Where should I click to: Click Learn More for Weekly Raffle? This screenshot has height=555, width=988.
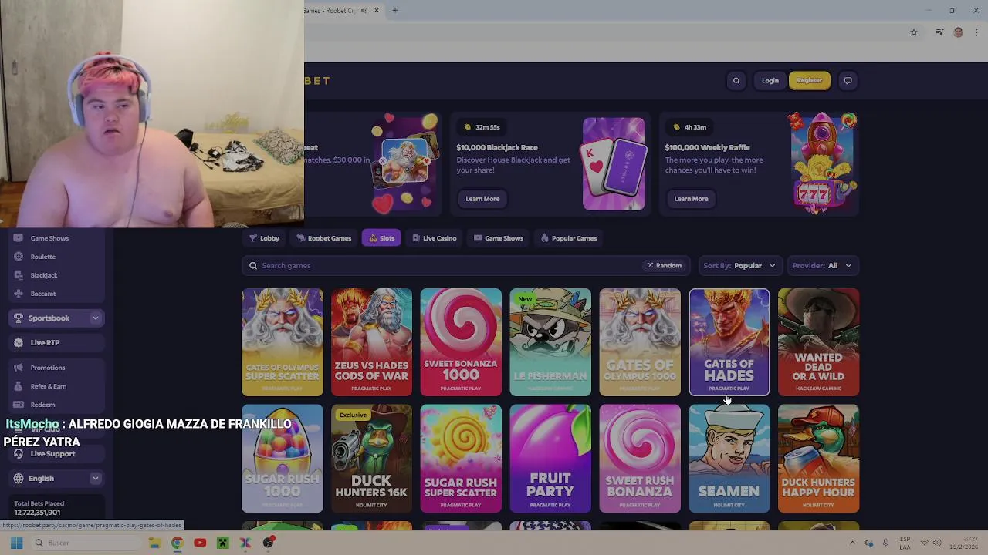coord(691,199)
